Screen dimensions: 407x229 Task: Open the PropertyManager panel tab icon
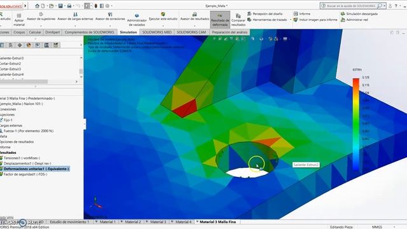coord(11,45)
